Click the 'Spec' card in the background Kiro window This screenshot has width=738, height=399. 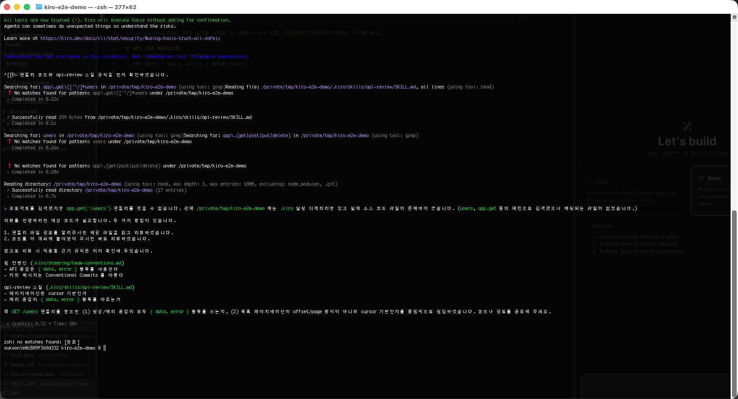[711, 190]
